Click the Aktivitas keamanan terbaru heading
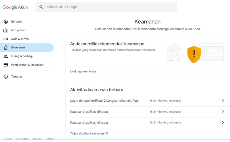The image size is (230, 142). 97,90
